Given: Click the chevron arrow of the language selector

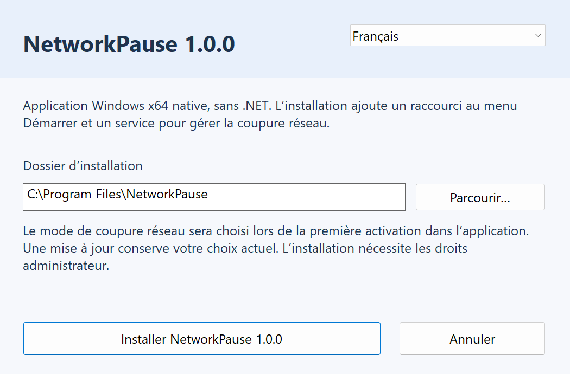Looking at the screenshot, I should click(x=538, y=35).
